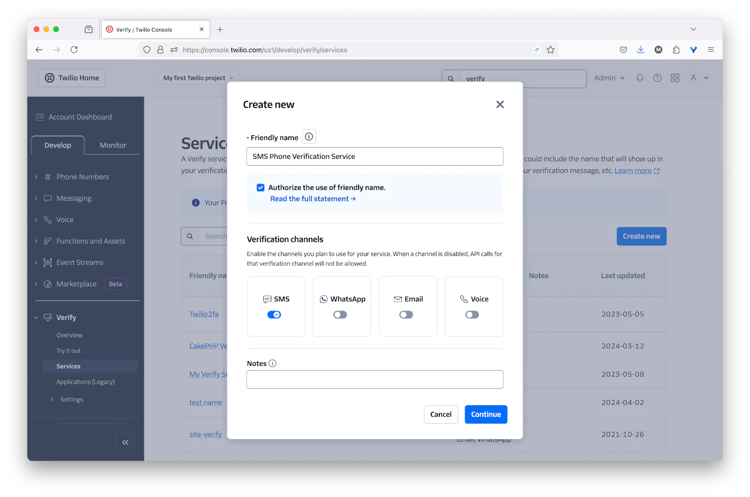The height and width of the screenshot is (497, 750).
Task: Click the services list search icon
Action: 190,237
